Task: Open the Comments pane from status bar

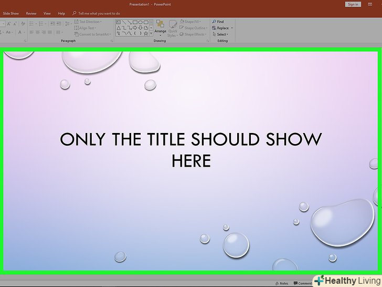Action: 303,284
